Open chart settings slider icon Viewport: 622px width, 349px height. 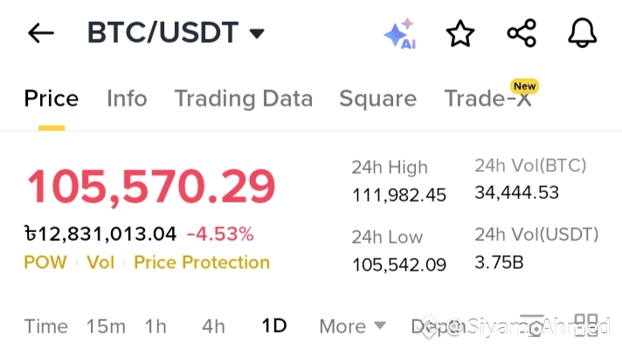(532, 325)
